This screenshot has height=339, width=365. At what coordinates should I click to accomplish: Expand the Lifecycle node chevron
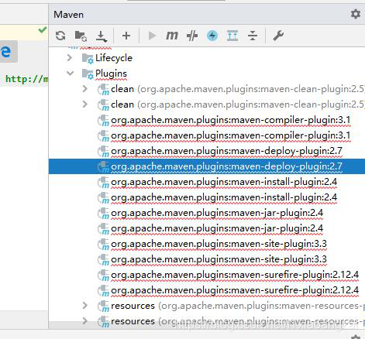click(x=69, y=57)
